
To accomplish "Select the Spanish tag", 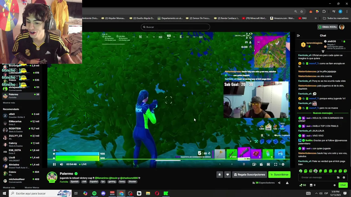I will 74,182.
